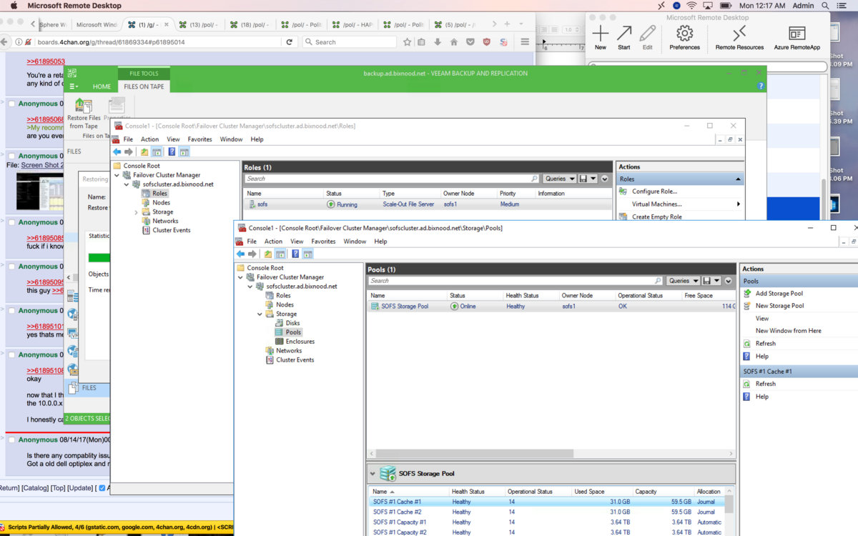This screenshot has width=858, height=536.
Task: Collapse sofscluster.ad.bixnood.net in Pools console tree
Action: (250, 287)
